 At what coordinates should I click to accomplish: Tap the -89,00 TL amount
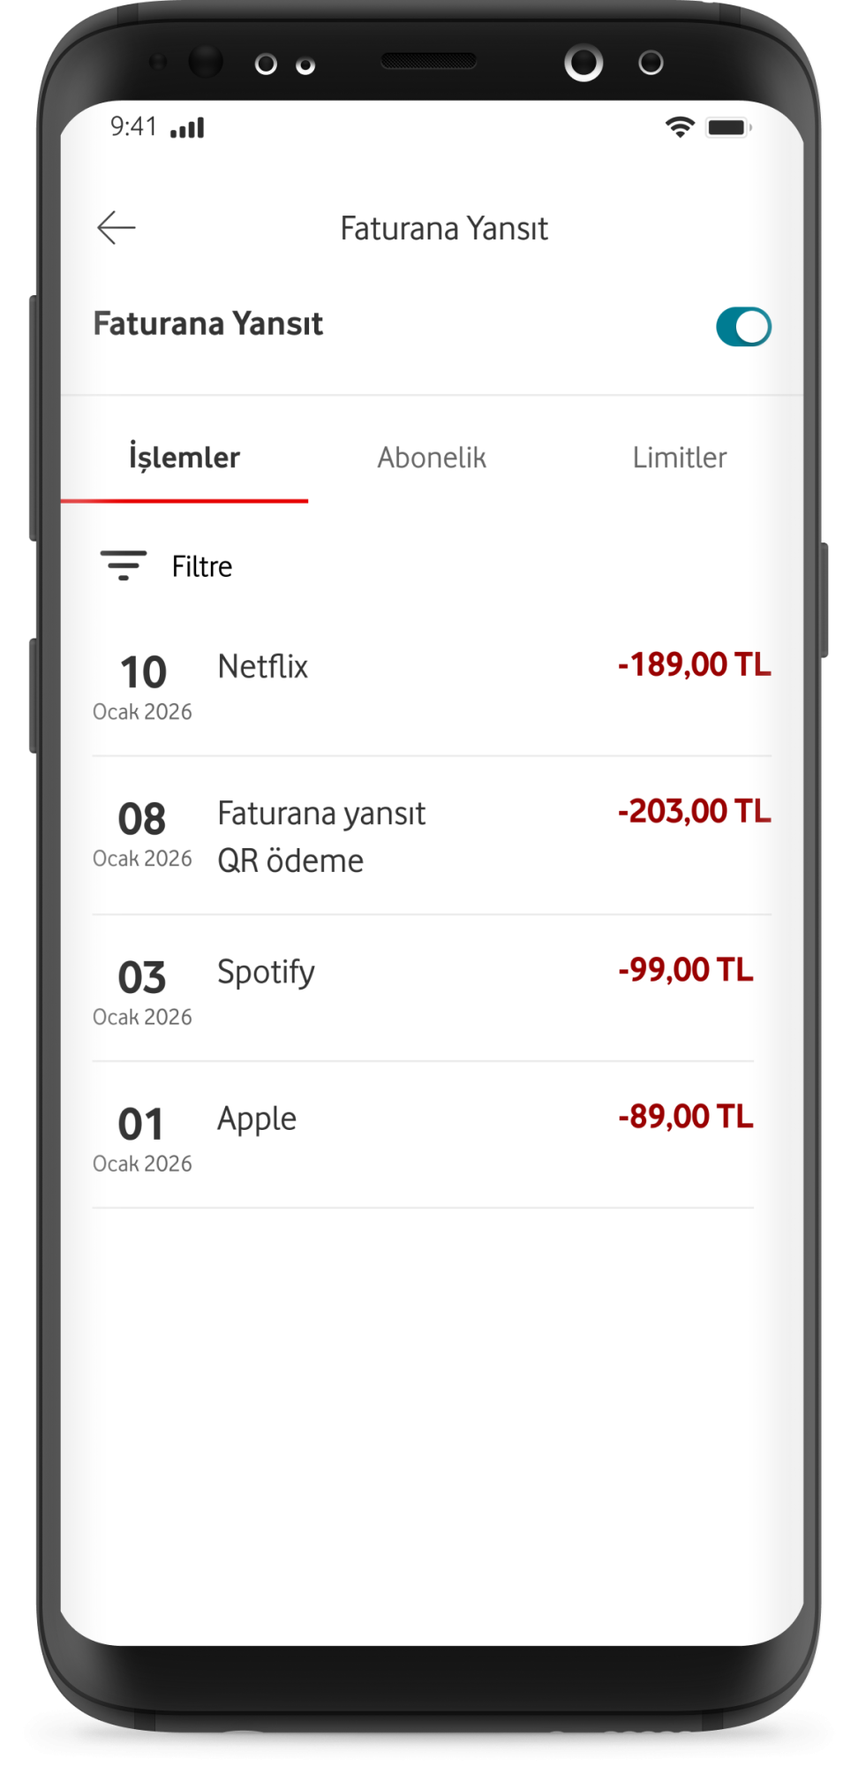click(x=685, y=1117)
